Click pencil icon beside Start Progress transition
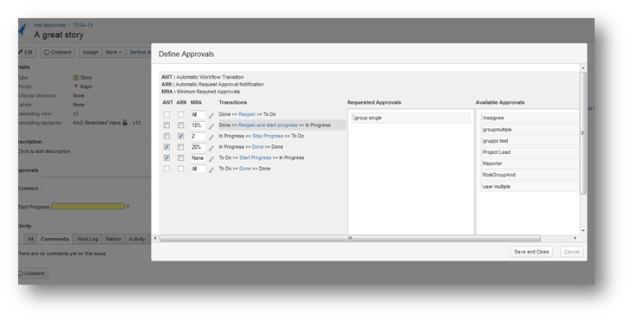The image size is (631, 321). tap(211, 158)
